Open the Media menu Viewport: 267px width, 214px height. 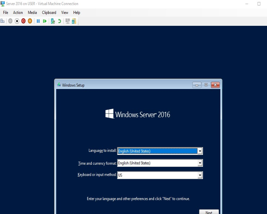pos(32,13)
